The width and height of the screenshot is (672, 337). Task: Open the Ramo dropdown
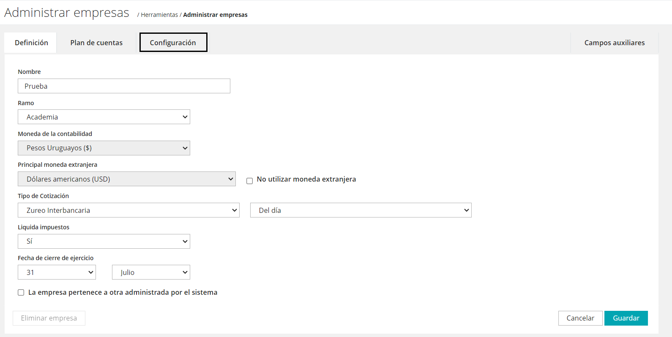104,117
